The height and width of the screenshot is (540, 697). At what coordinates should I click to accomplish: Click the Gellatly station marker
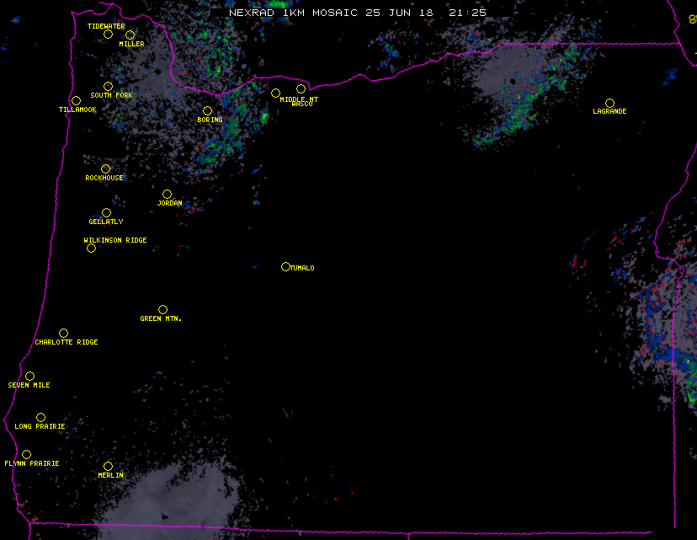coord(106,212)
